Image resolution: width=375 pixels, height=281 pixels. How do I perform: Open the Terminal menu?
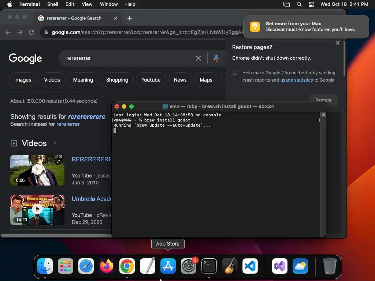coord(30,4)
